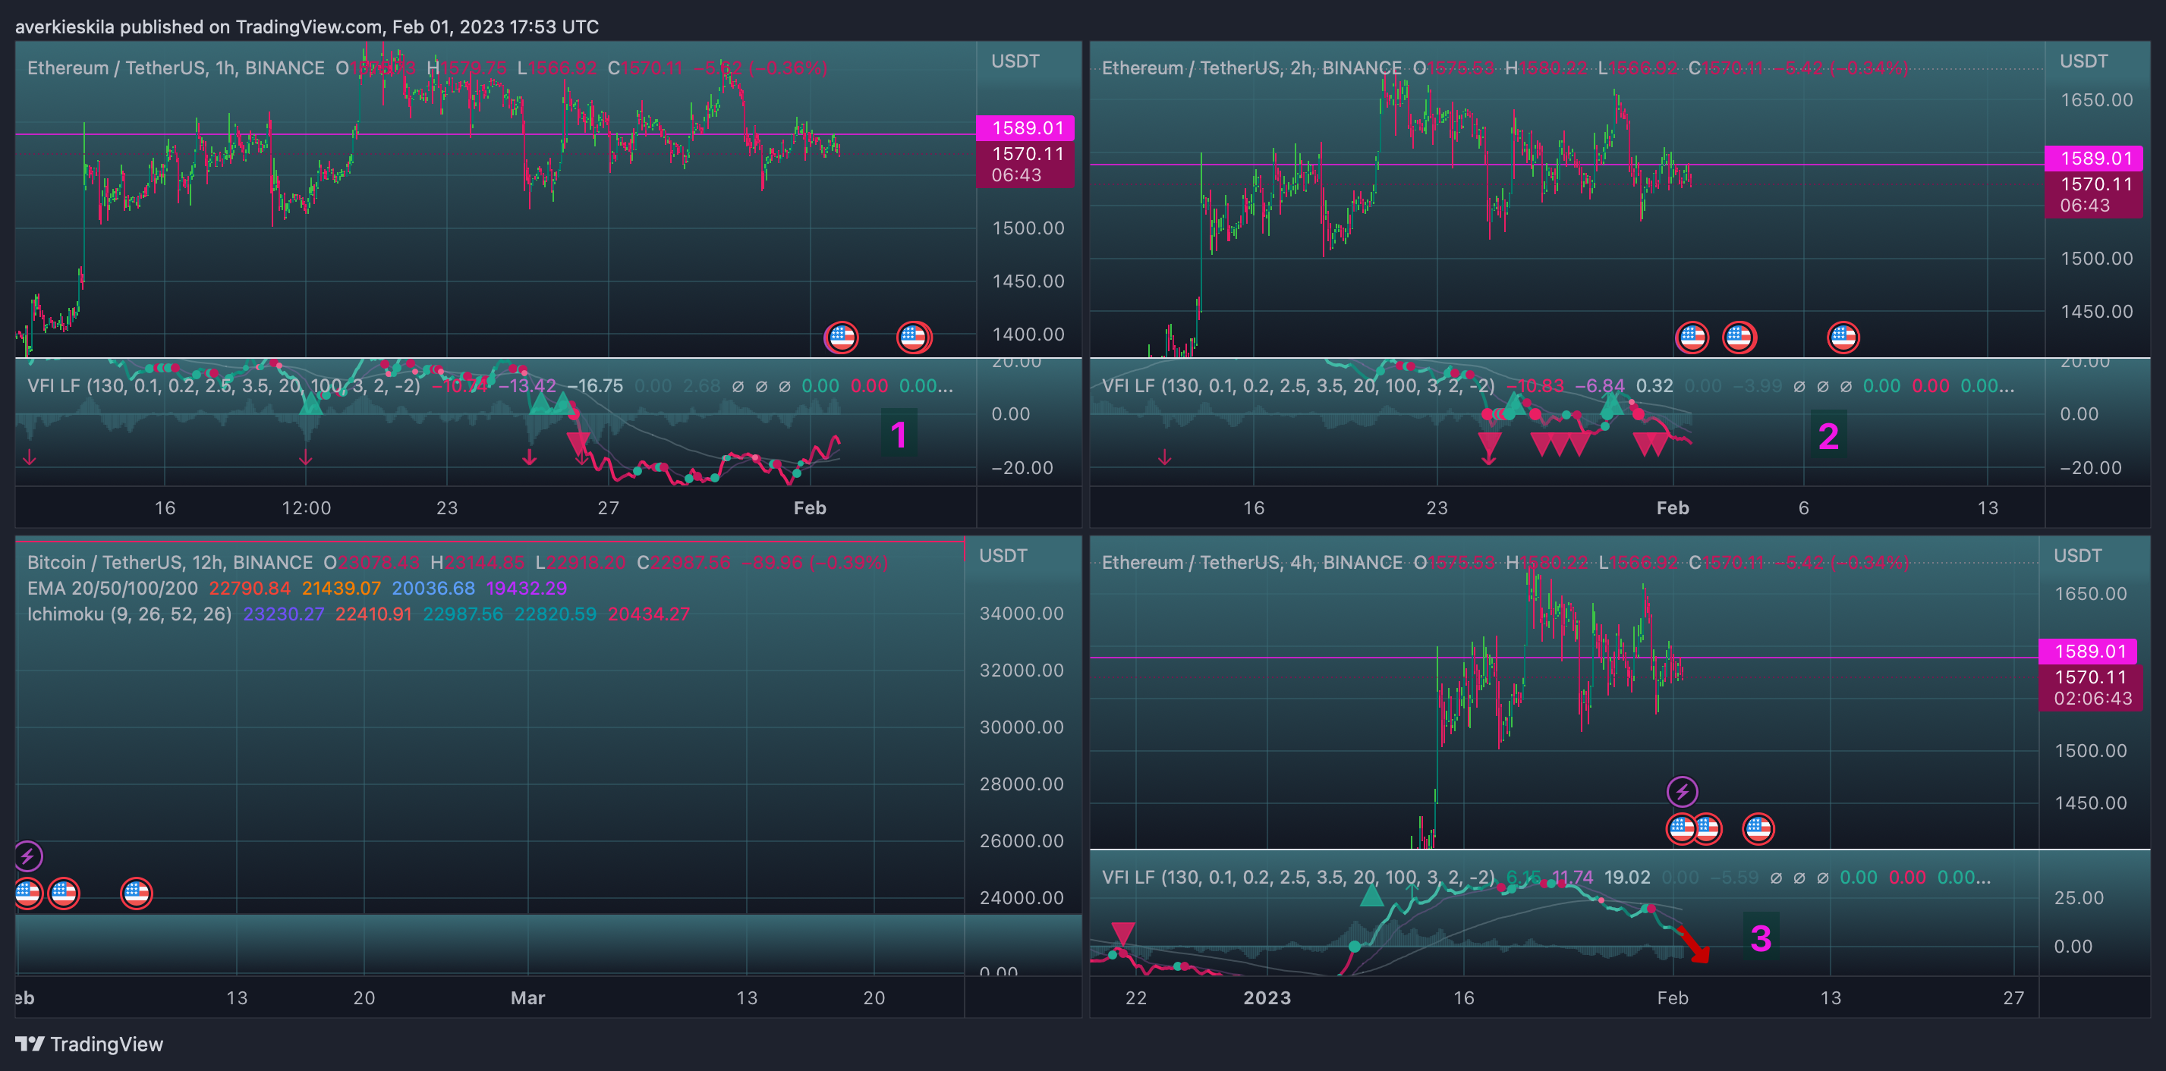
Task: Click the Ethereum / TetherUS, 1h, BINANCE title
Action: pos(176,68)
